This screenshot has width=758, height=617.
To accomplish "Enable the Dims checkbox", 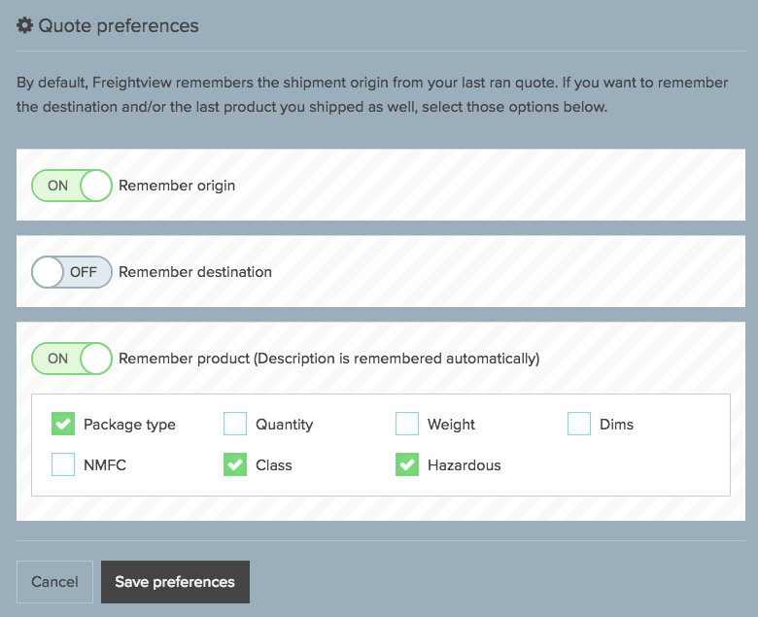I will point(579,424).
